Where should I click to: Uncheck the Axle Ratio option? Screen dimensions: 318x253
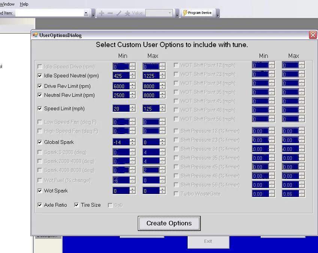(40, 205)
